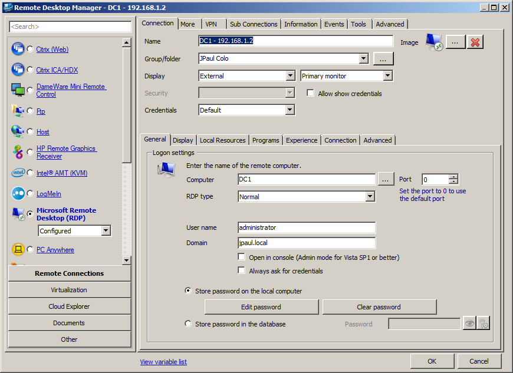This screenshot has width=513, height=373.
Task: Click the Ftp connection type icon
Action: pyautogui.click(x=18, y=111)
